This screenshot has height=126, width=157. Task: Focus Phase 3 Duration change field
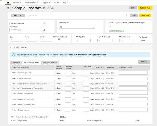point(68,93)
